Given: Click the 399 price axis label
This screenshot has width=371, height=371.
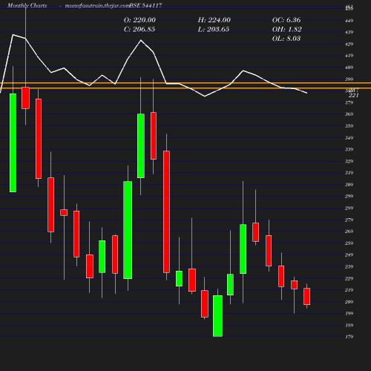Looking at the screenshot, I should tap(349, 79).
